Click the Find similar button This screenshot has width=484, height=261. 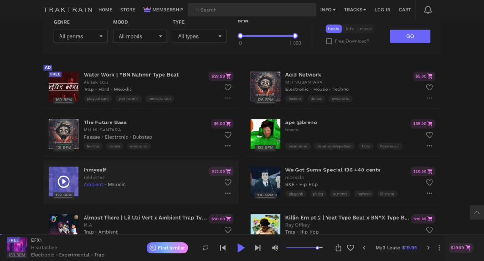pos(167,248)
